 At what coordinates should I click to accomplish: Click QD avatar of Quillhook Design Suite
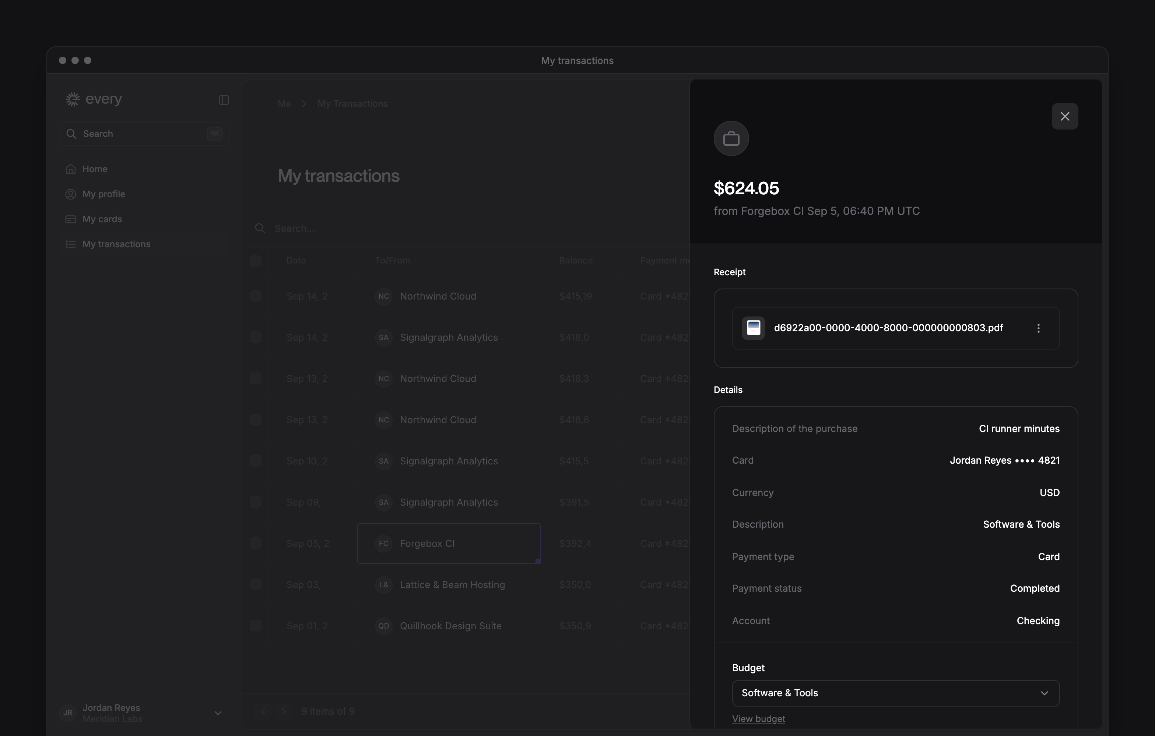[383, 626]
